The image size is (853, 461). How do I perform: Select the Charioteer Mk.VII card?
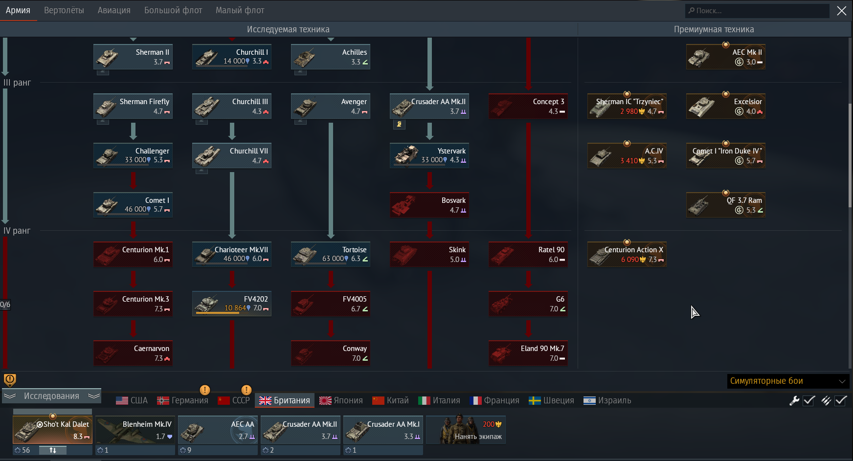(232, 254)
